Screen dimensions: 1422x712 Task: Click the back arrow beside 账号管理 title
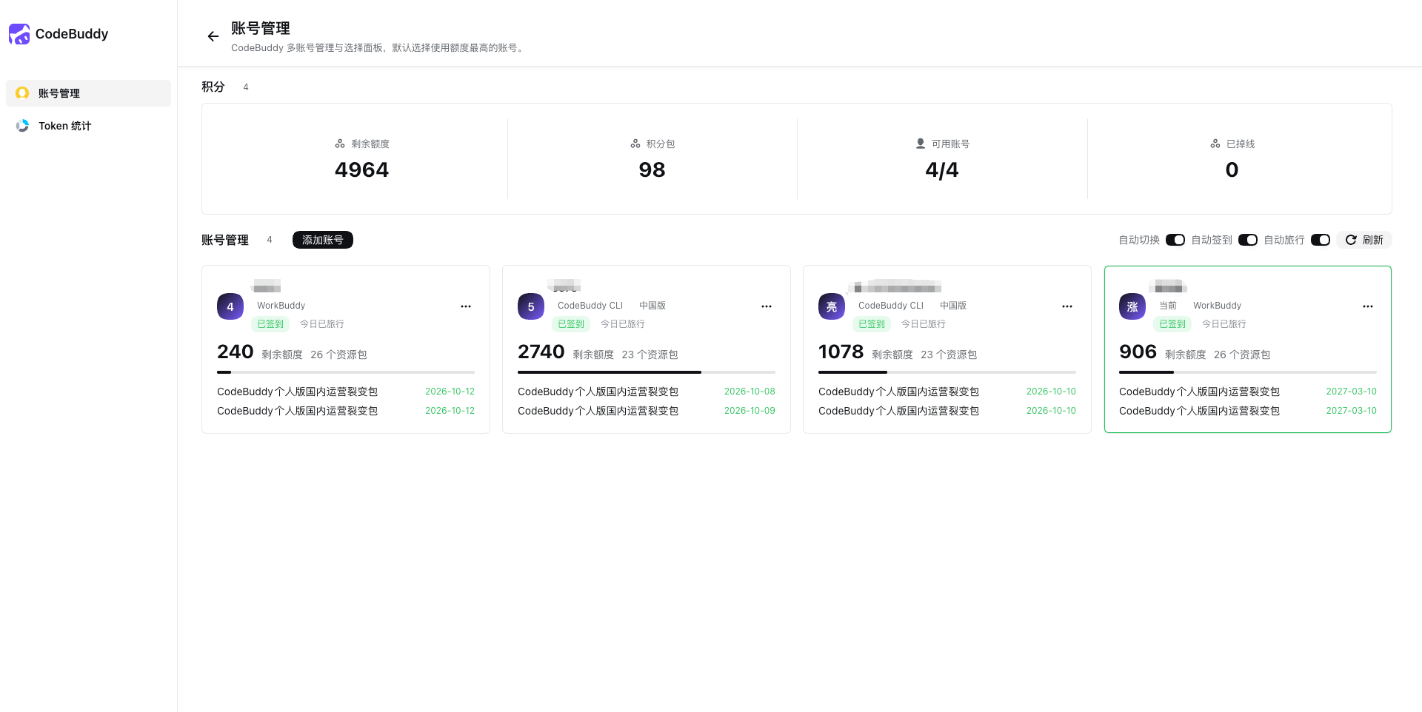click(x=213, y=36)
